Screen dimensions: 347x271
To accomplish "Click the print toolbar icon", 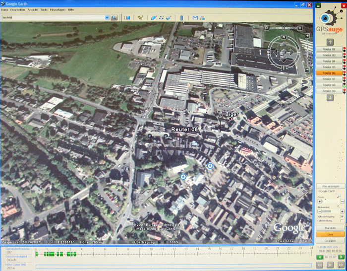I will [x=203, y=17].
